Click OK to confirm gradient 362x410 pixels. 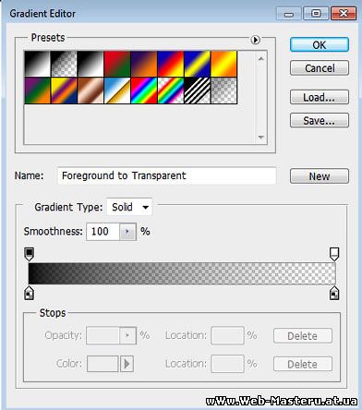point(320,45)
